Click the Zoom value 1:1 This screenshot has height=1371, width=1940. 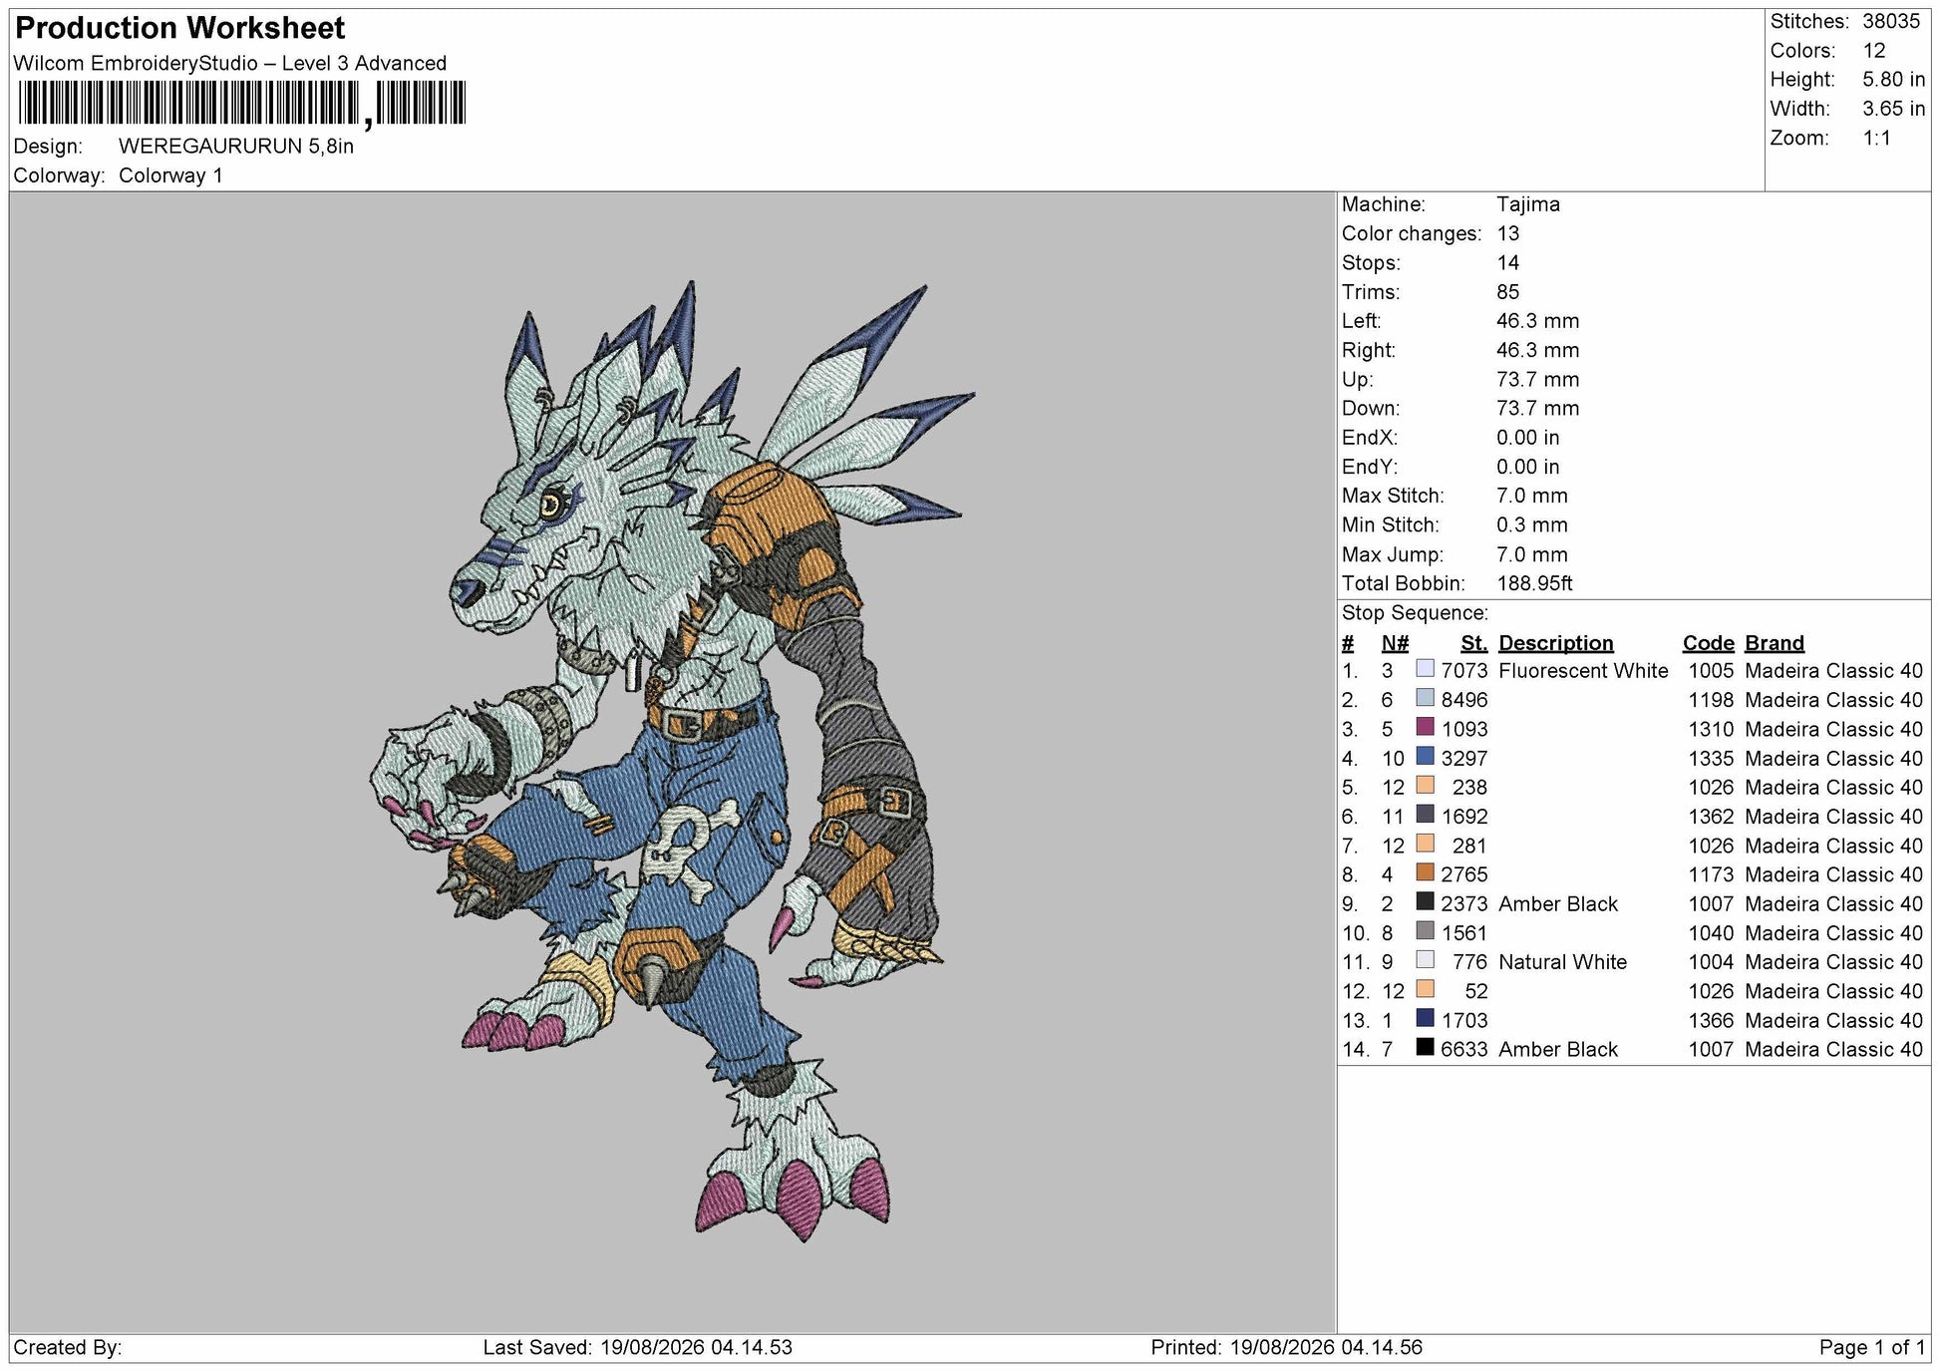[1877, 139]
